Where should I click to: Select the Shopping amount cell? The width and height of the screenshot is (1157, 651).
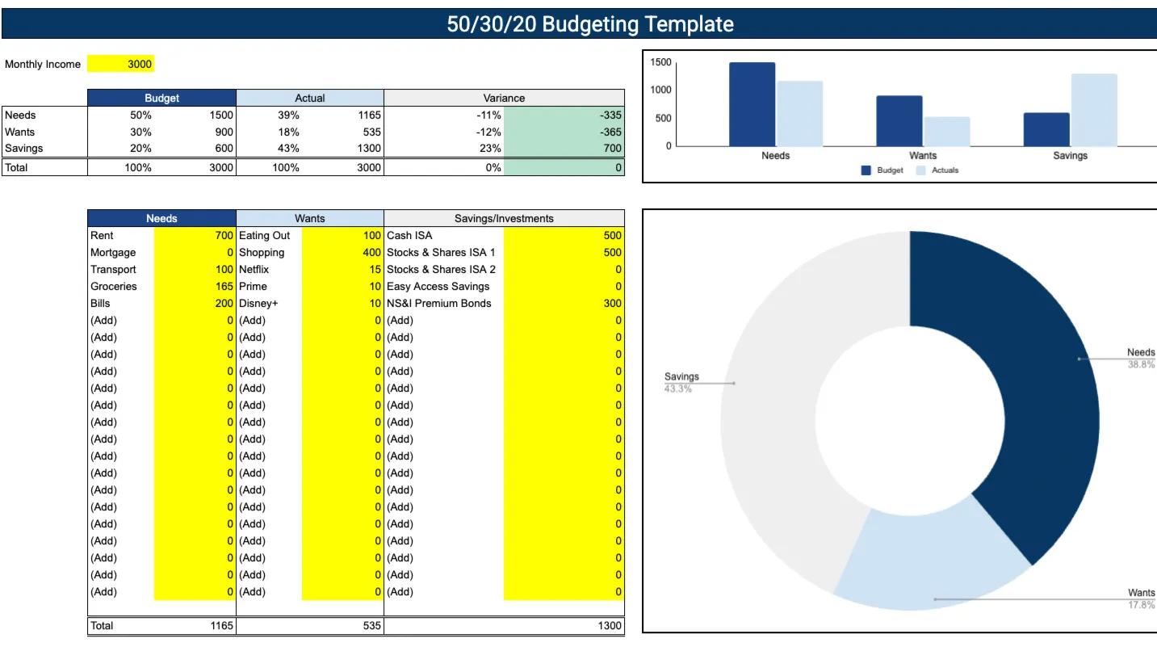[342, 253]
